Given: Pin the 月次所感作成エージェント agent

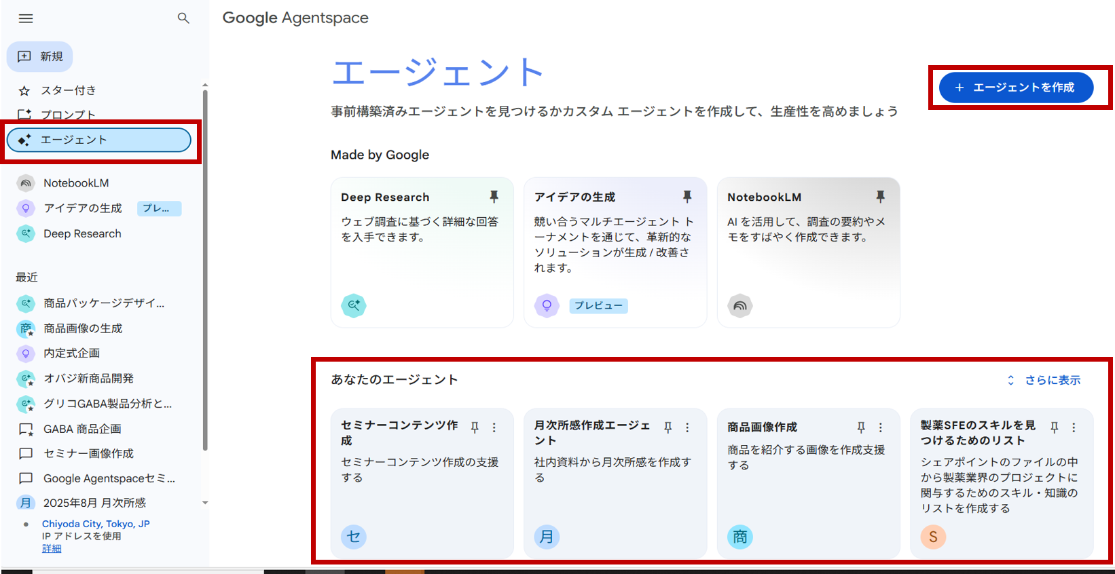Looking at the screenshot, I should tap(668, 427).
